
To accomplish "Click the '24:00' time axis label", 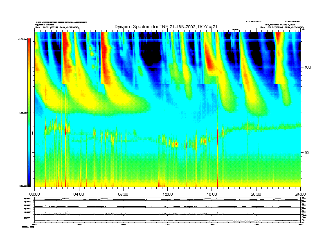I will point(300,194).
